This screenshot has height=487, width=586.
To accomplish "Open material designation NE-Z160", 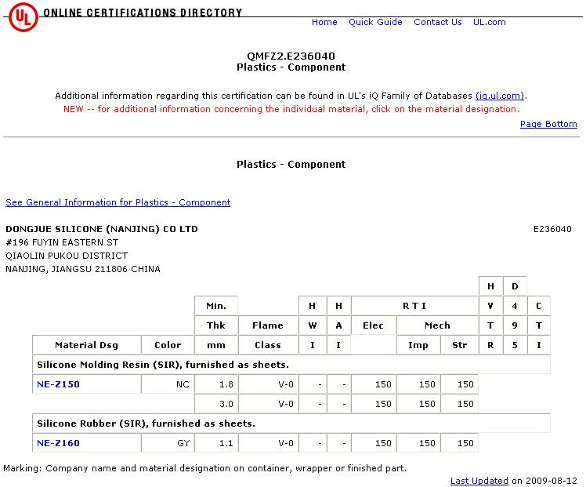I will [58, 443].
